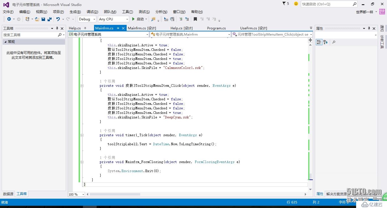Image resolution: width=387 pixels, height=208 pixels.
Task: Click the 诊断工具 side panel tab
Action: (382, 42)
